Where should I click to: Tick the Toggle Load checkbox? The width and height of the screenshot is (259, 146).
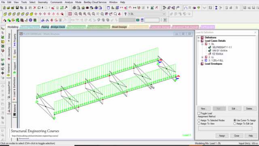pyautogui.click(x=199, y=114)
